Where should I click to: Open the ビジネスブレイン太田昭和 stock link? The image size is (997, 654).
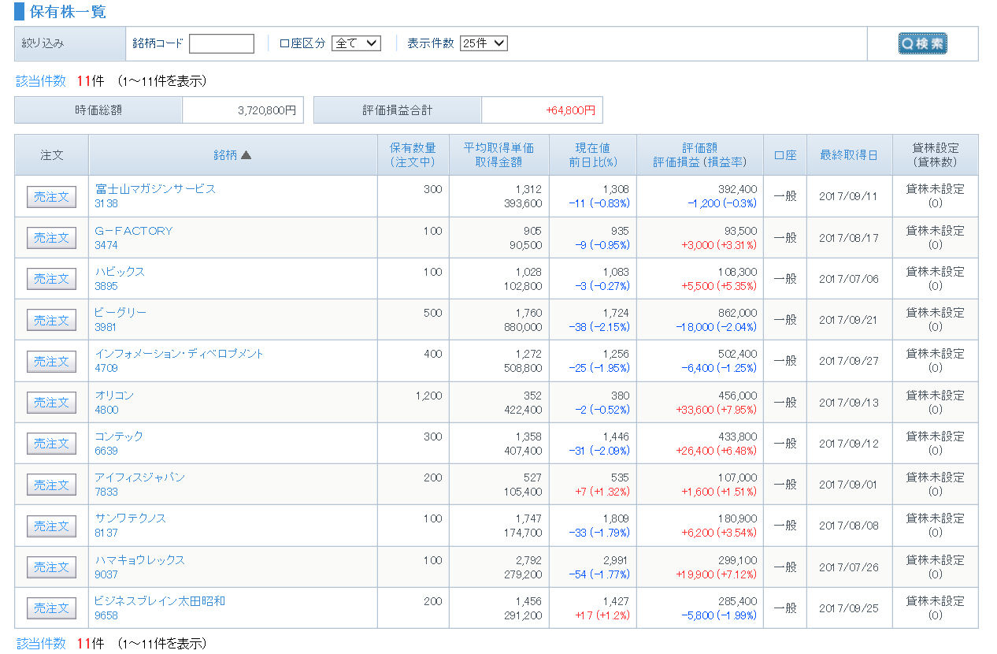tap(160, 601)
